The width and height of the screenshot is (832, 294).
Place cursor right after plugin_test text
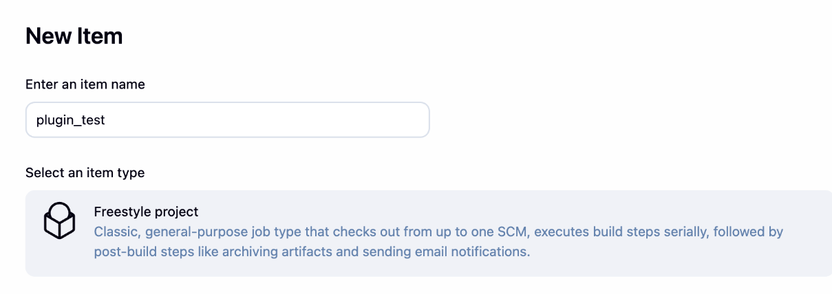point(106,120)
